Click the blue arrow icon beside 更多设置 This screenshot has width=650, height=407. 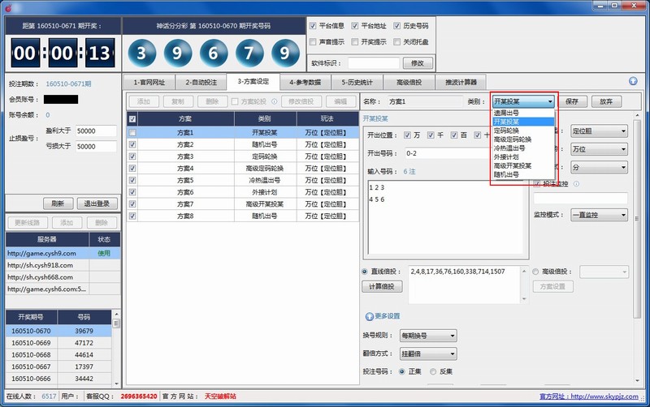pos(368,315)
